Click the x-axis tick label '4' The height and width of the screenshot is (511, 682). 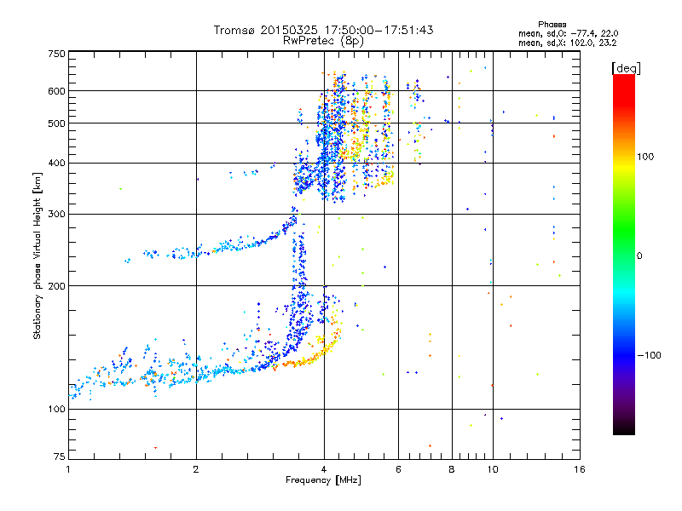click(x=324, y=469)
